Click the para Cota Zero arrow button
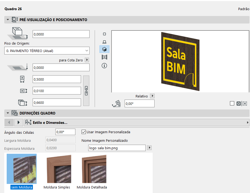The width and height of the screenshot is (250, 193). click(86, 60)
